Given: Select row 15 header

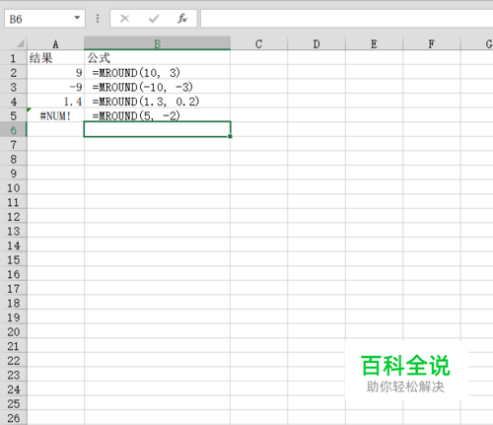Looking at the screenshot, I should [13, 260].
